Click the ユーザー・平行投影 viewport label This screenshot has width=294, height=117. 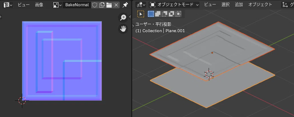[x=153, y=24]
